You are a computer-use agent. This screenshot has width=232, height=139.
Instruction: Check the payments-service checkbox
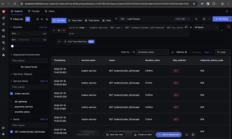[11, 107]
